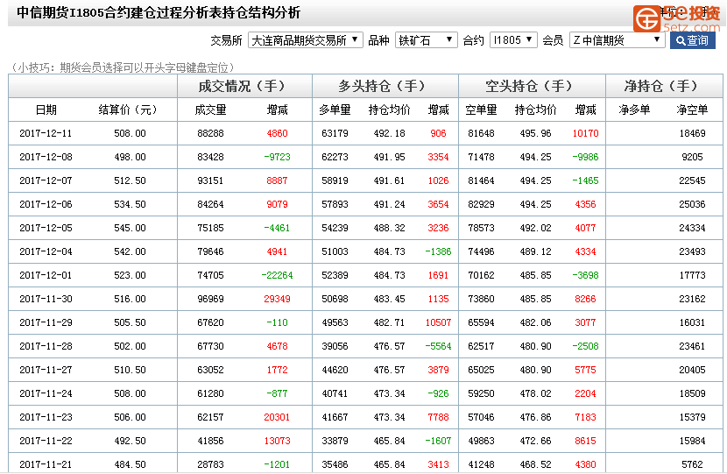Select the date cell 2017-11-22
This screenshot has width=727, height=474.
[x=46, y=441]
